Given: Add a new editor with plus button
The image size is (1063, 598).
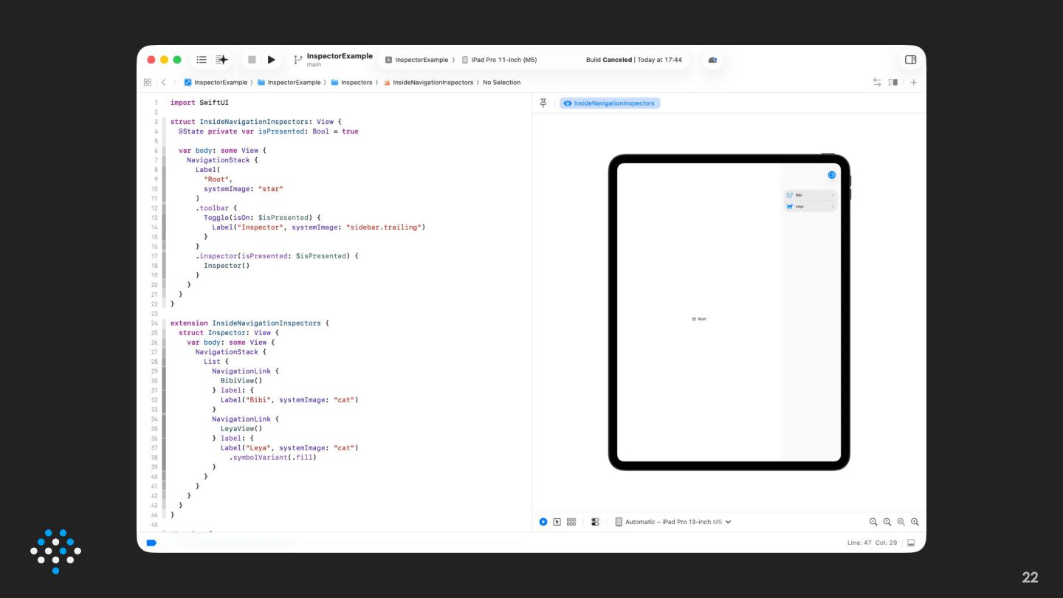Looking at the screenshot, I should [x=913, y=83].
